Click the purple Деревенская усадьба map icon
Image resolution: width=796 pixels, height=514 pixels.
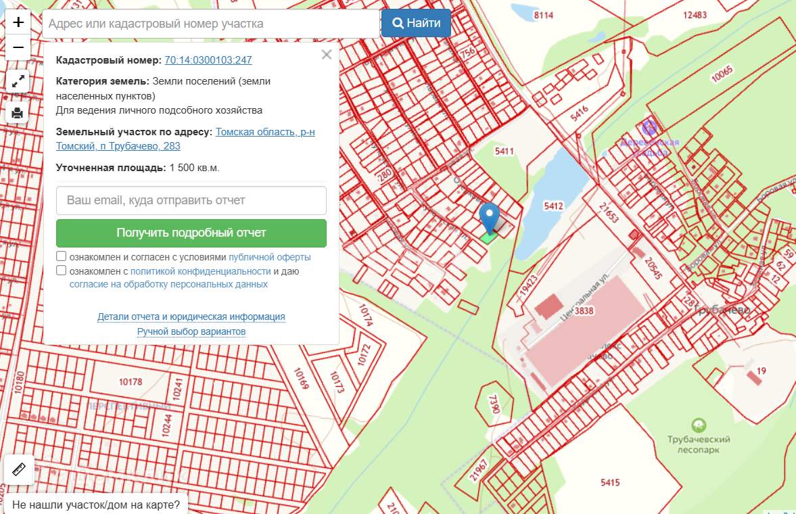[649, 126]
